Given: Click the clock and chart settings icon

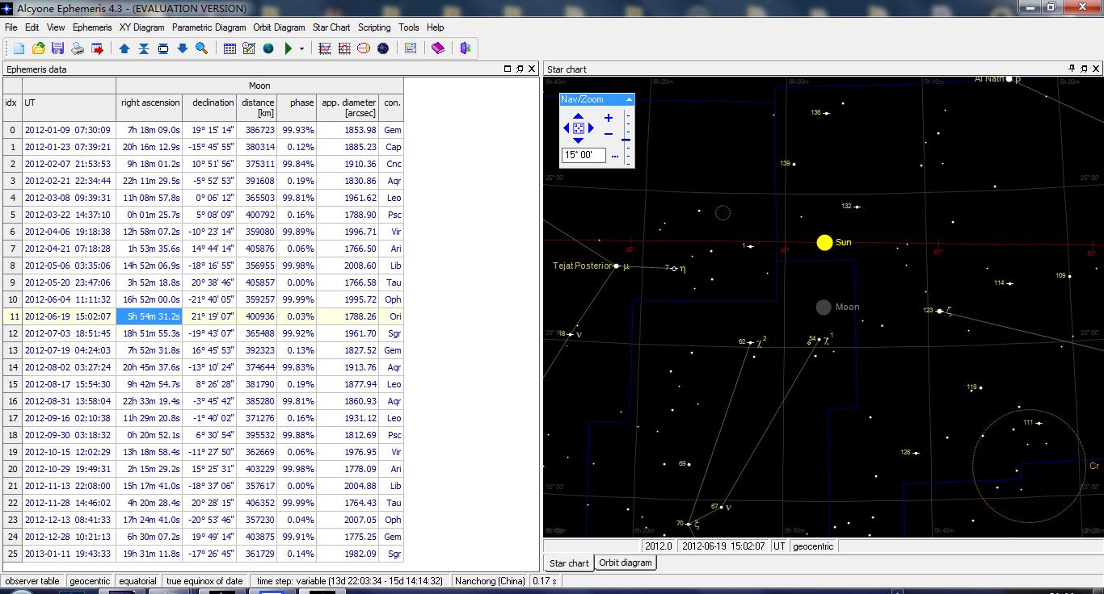Looking at the screenshot, I should [x=249, y=48].
